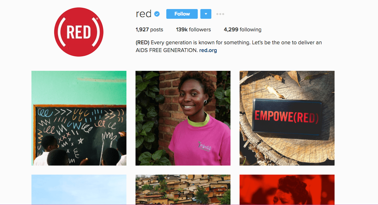Follow the red account
This screenshot has height=205, width=378.
pyautogui.click(x=182, y=14)
